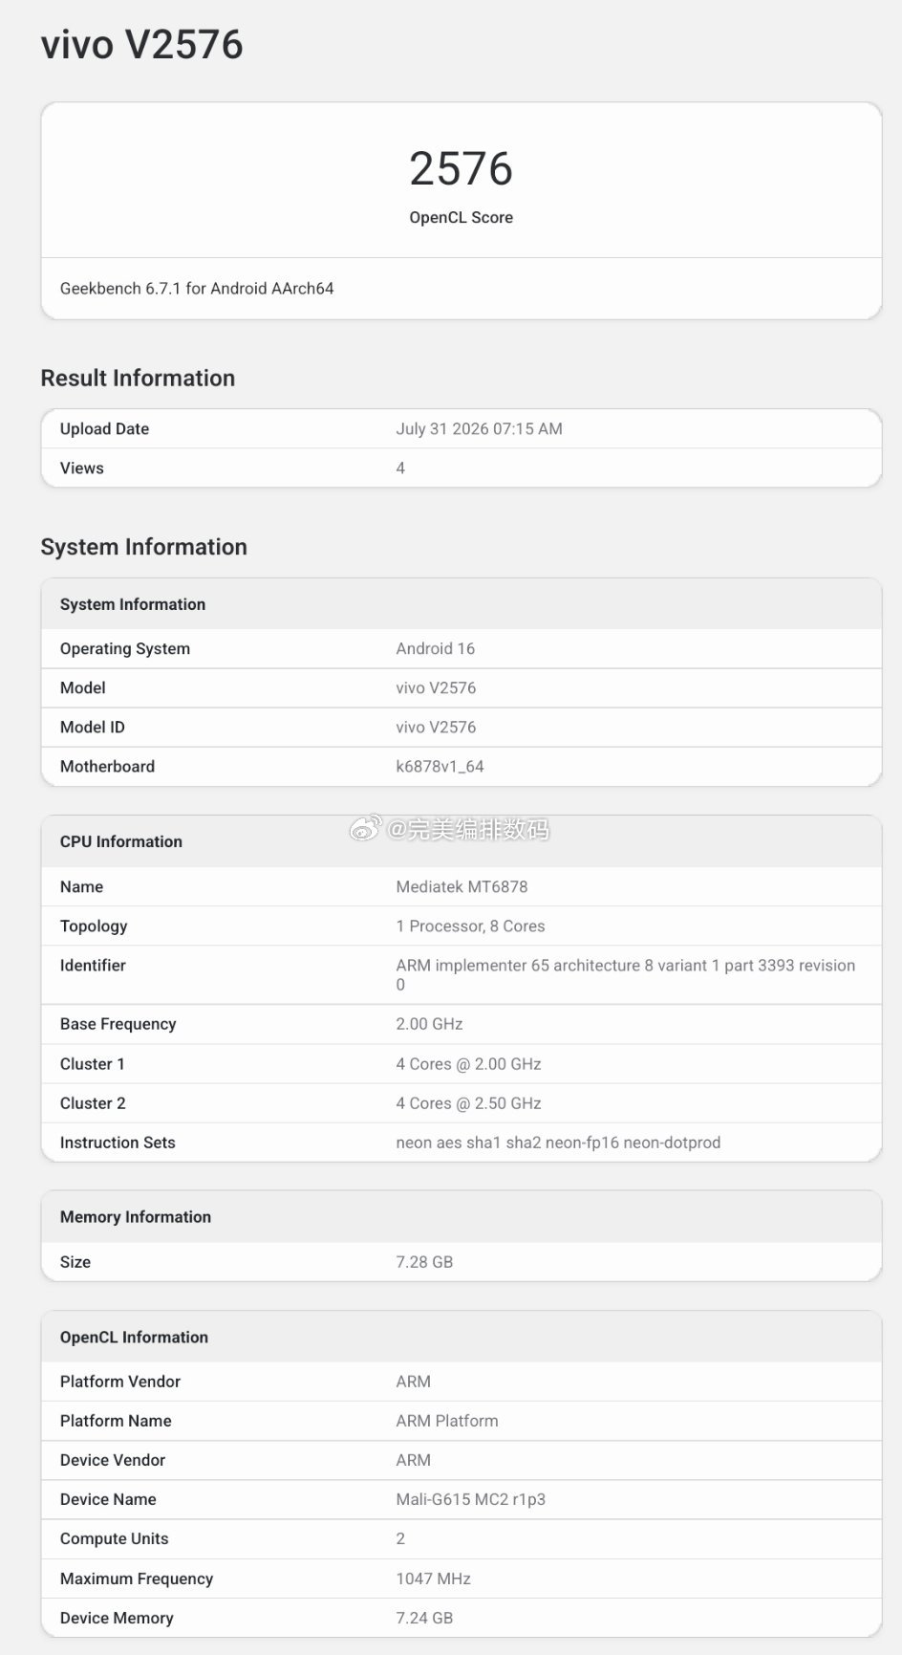Select Mali-G615 MC2 r1p3 value
This screenshot has width=902, height=1655.
(x=470, y=1499)
